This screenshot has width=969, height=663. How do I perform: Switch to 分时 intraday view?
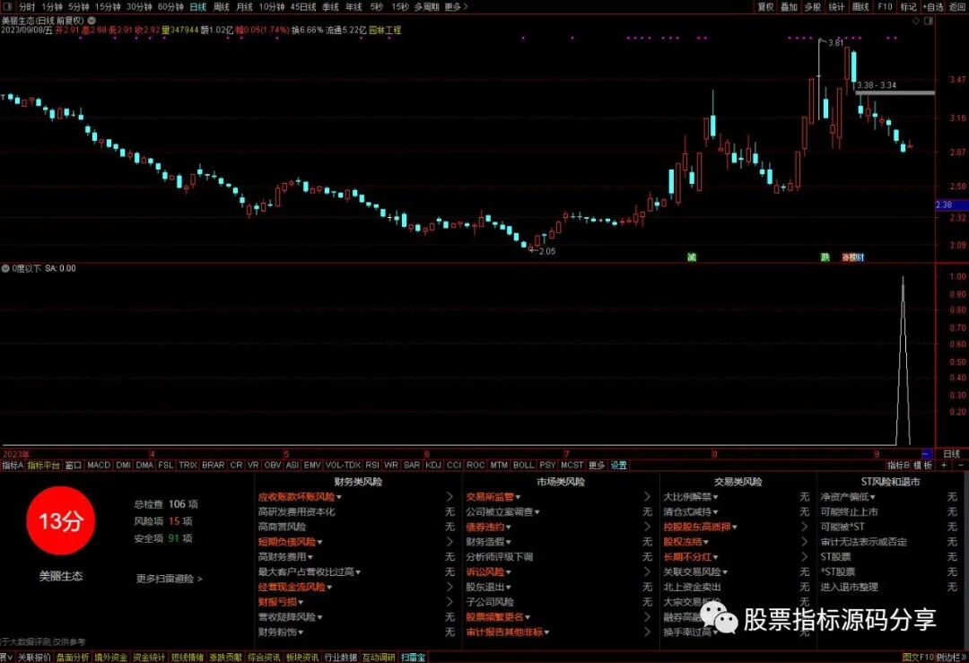coord(27,7)
